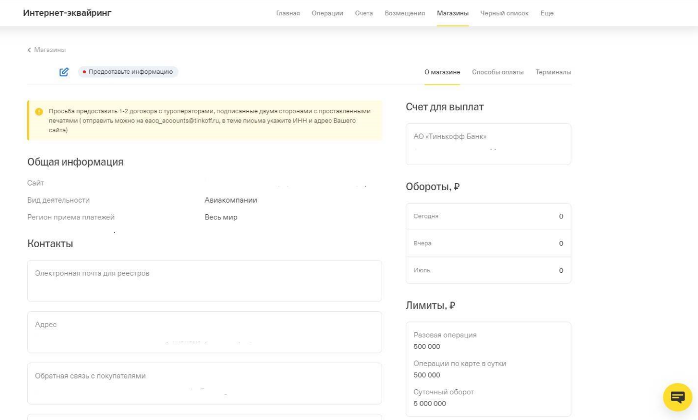Open the yellow chat support button
Screen dimensions: 698x420
[677, 397]
